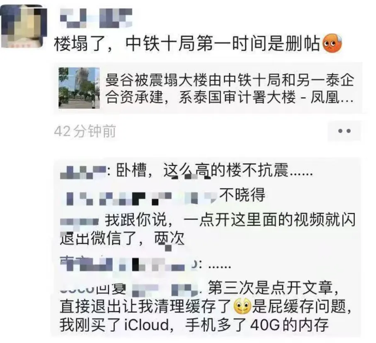Open commenter name before 我跟你说
This screenshot has width=376, height=343.
click(79, 221)
